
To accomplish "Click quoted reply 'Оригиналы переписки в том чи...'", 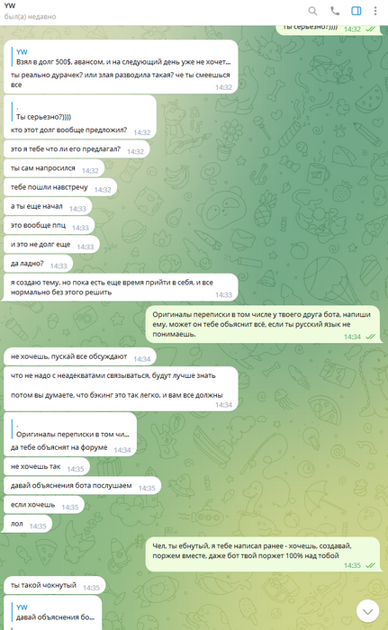I will [71, 429].
